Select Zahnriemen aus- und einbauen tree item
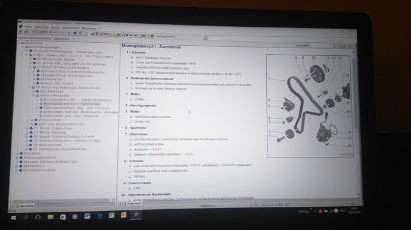The width and height of the screenshot is (411, 230). 71,116
